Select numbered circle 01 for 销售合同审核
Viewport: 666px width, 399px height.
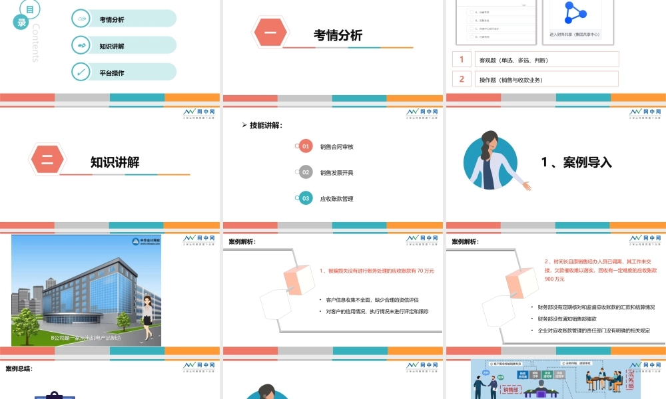304,146
